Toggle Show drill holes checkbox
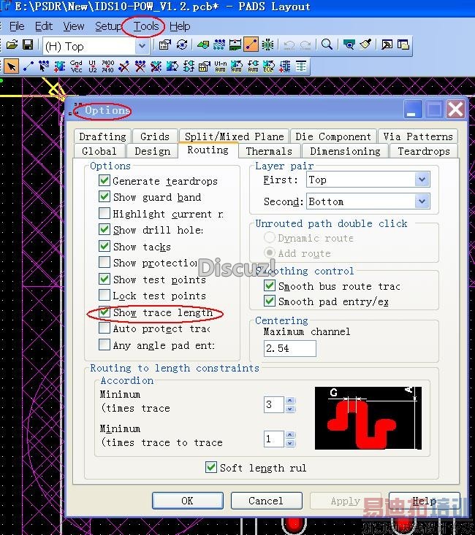This screenshot has width=475, height=535. (x=104, y=229)
